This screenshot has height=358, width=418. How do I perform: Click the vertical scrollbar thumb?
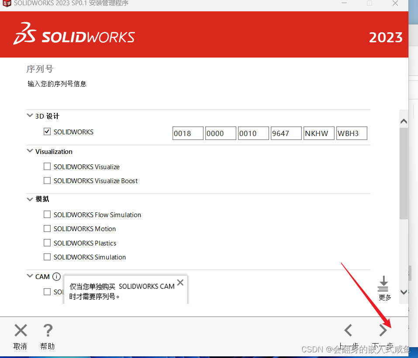click(404, 173)
